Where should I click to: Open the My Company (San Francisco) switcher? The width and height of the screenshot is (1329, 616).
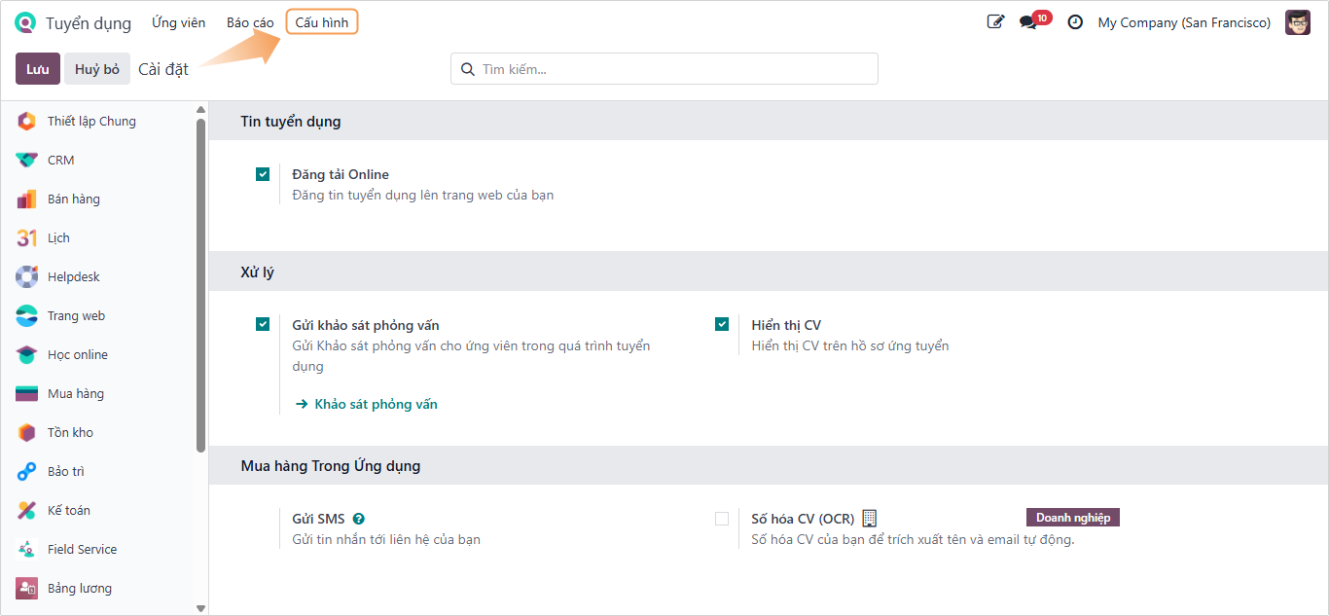click(1184, 22)
